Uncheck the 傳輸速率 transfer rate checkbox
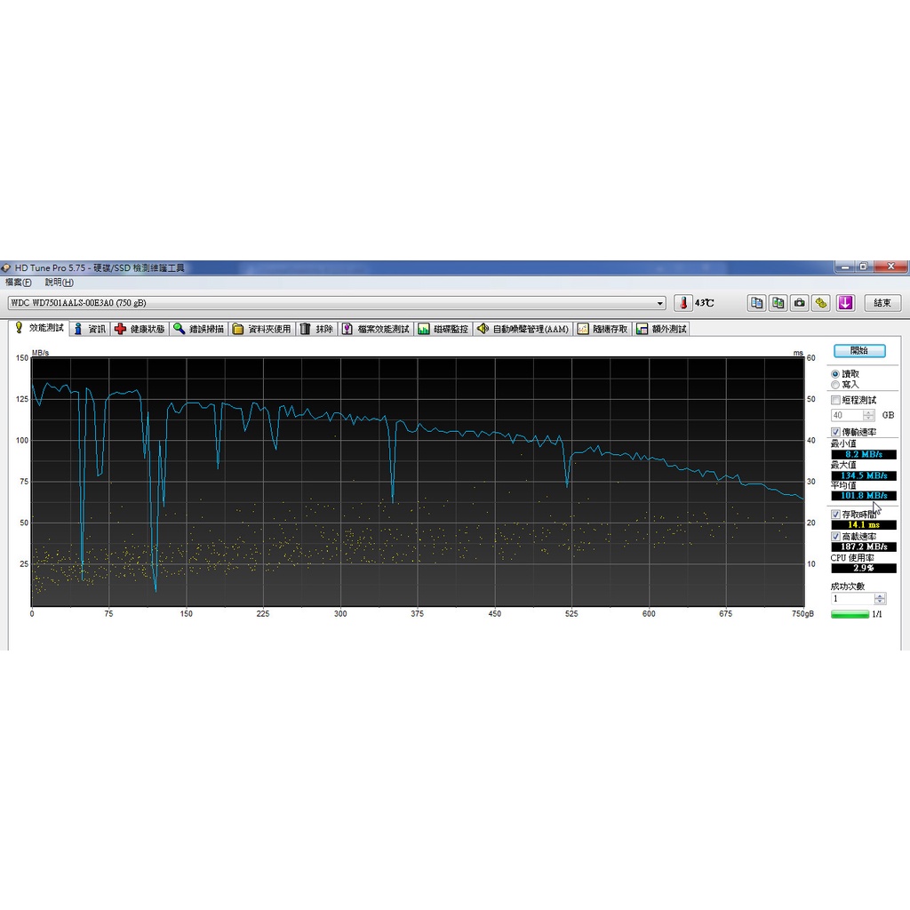 pos(835,431)
